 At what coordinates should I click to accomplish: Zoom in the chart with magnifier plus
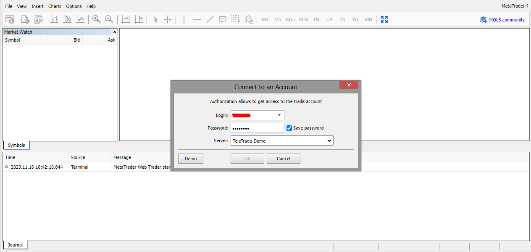(97, 19)
